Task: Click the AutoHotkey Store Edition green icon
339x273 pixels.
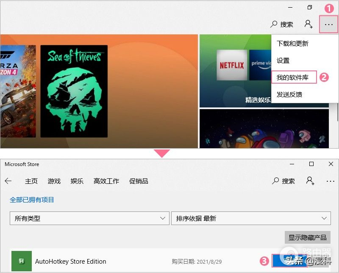Action: (x=22, y=261)
